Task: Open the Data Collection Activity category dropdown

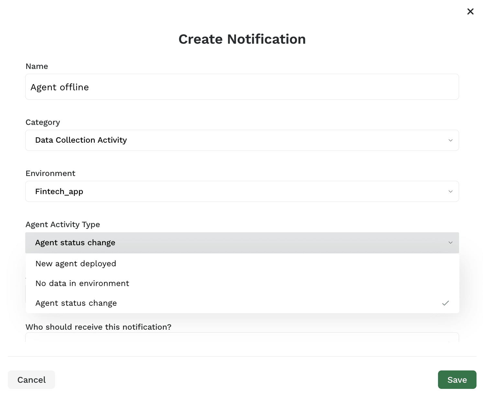Action: [241, 140]
